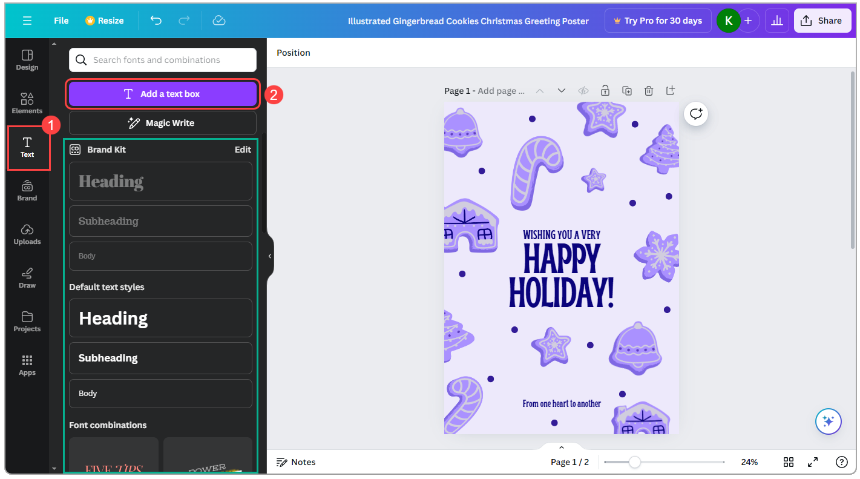Viewport: 860px width, 479px height.
Task: Collapse the Text side panel
Action: coord(269,256)
